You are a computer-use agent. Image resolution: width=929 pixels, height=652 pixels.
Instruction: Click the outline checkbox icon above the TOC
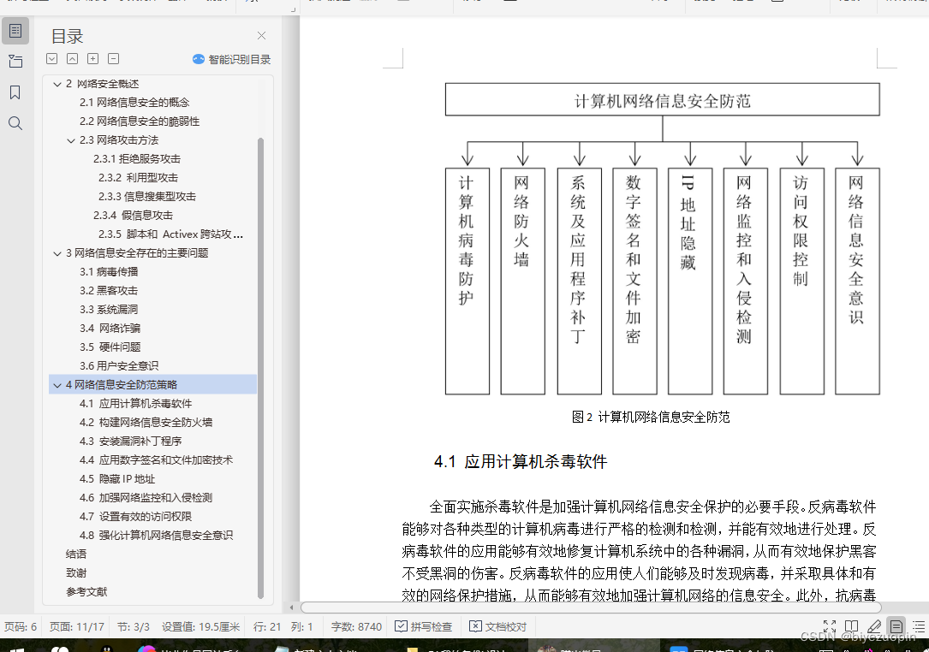pos(51,58)
